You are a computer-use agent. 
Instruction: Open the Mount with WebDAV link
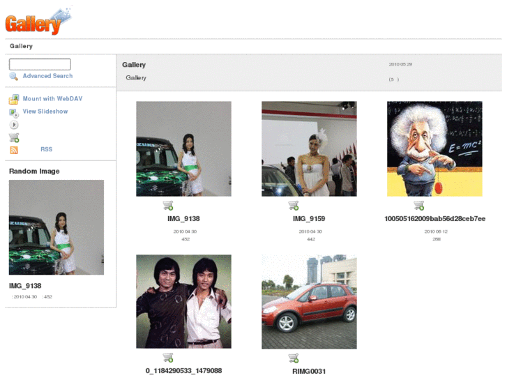tap(52, 98)
